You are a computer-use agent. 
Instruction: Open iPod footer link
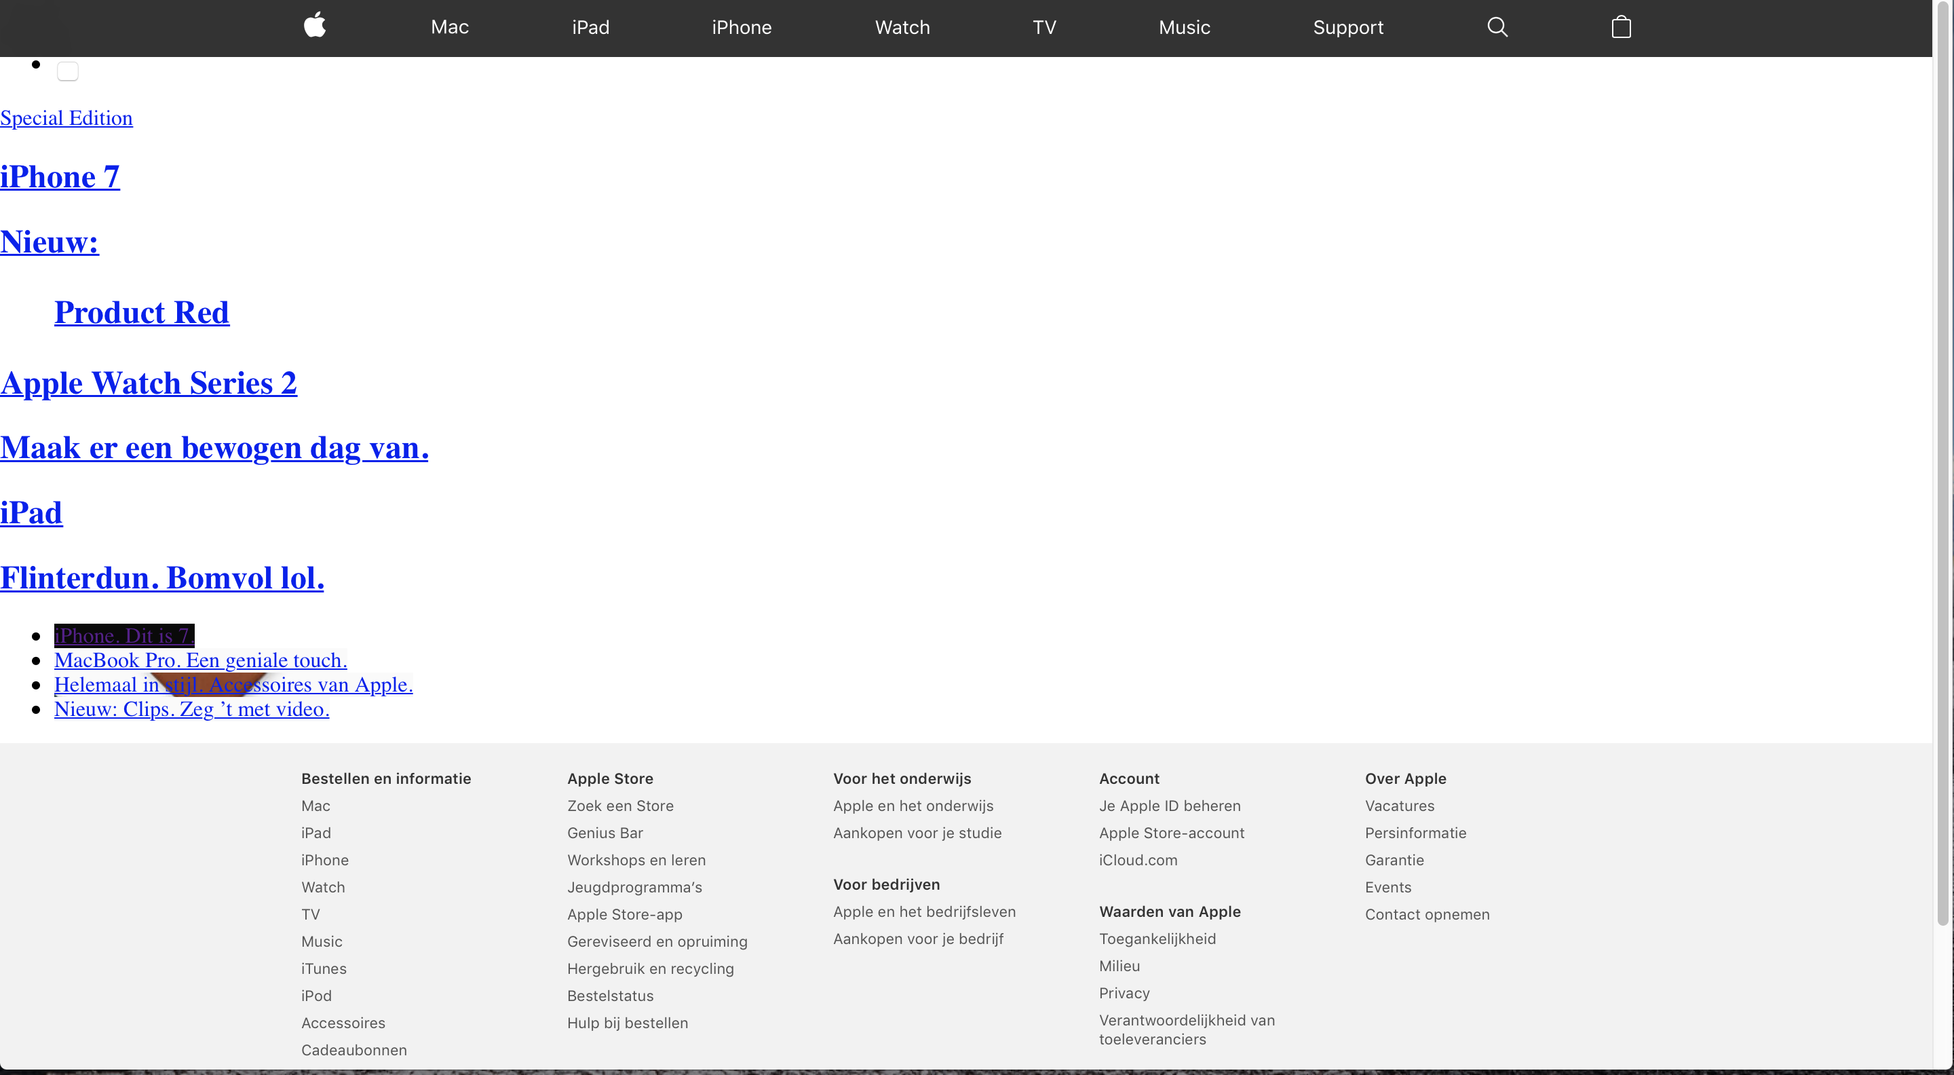pos(316,996)
